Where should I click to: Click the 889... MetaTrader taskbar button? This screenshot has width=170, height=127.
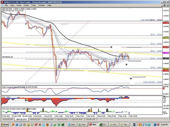click(93, 125)
